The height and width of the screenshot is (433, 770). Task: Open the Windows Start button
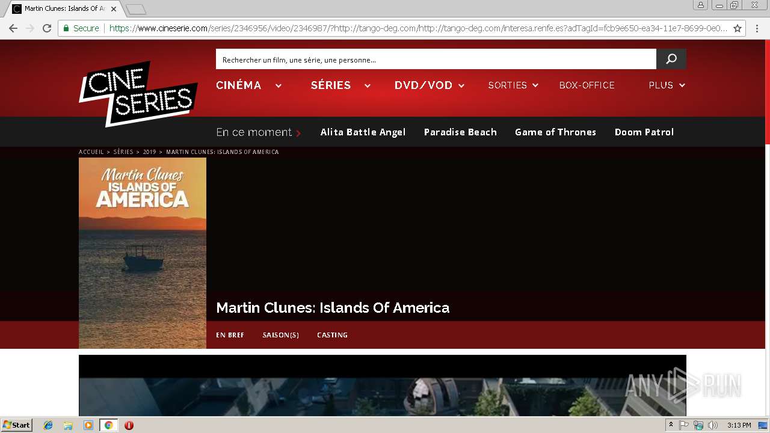(x=17, y=425)
